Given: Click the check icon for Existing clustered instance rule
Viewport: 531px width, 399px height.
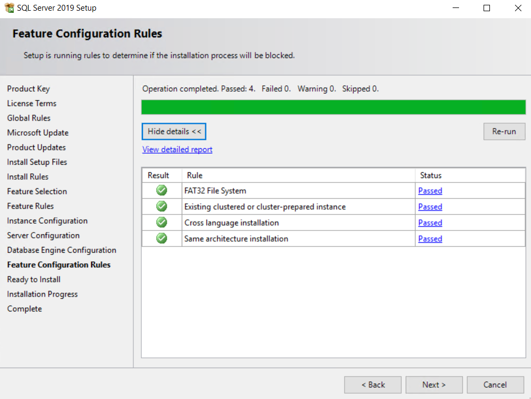Looking at the screenshot, I should (x=162, y=206).
